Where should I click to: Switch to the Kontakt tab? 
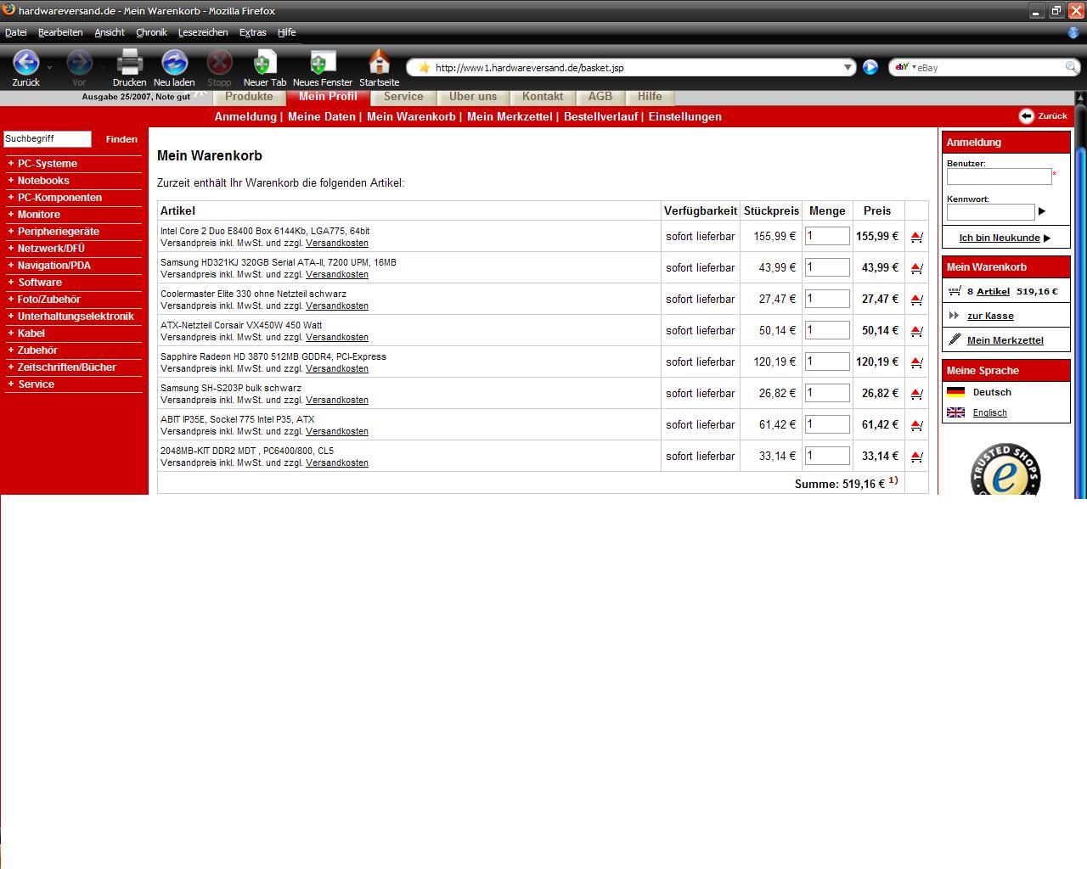(x=543, y=97)
